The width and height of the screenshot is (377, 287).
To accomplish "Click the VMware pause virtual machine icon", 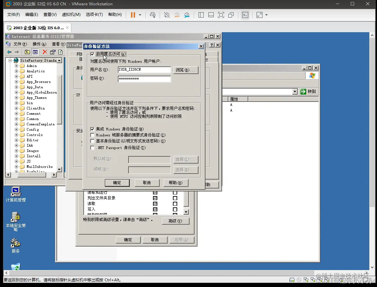I will pos(133,15).
